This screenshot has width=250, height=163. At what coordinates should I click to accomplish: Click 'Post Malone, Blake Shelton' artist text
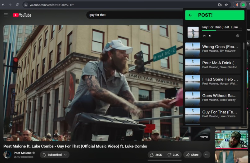[220, 67]
